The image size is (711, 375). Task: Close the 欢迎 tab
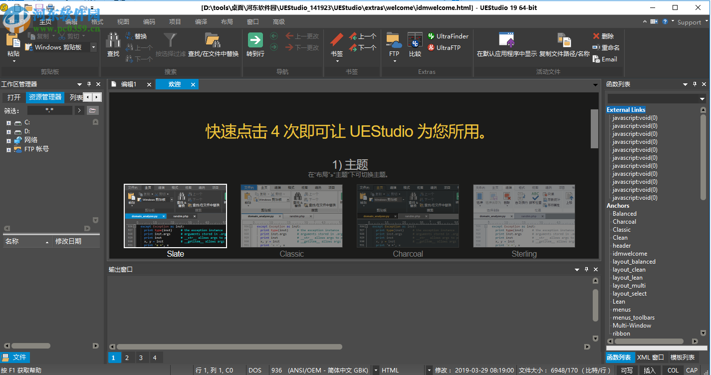[x=193, y=84]
